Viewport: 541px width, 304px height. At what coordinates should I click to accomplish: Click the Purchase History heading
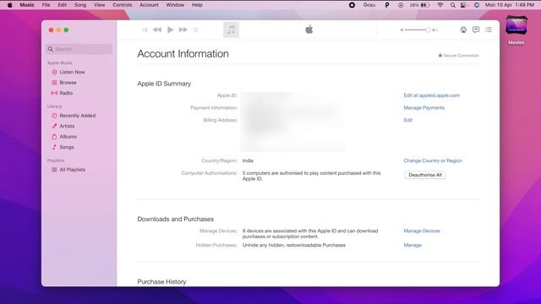click(x=161, y=281)
